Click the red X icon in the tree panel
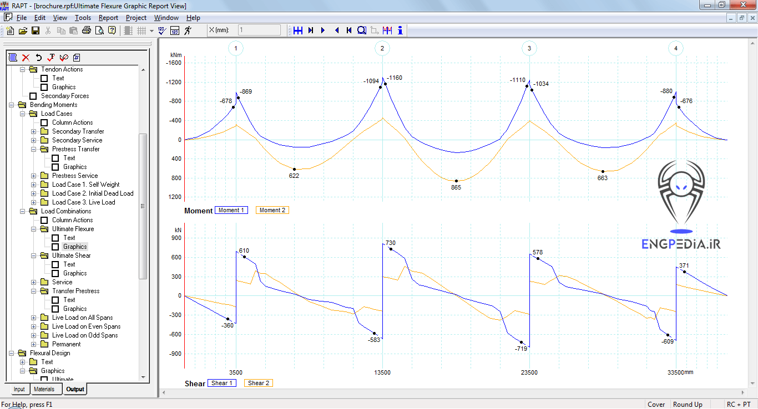Screen dimensions: 758x409 pos(26,57)
